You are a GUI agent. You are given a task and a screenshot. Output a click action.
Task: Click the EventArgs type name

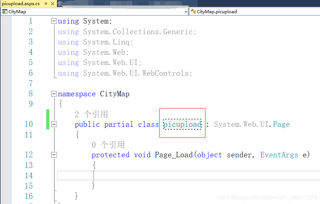[x=279, y=155]
